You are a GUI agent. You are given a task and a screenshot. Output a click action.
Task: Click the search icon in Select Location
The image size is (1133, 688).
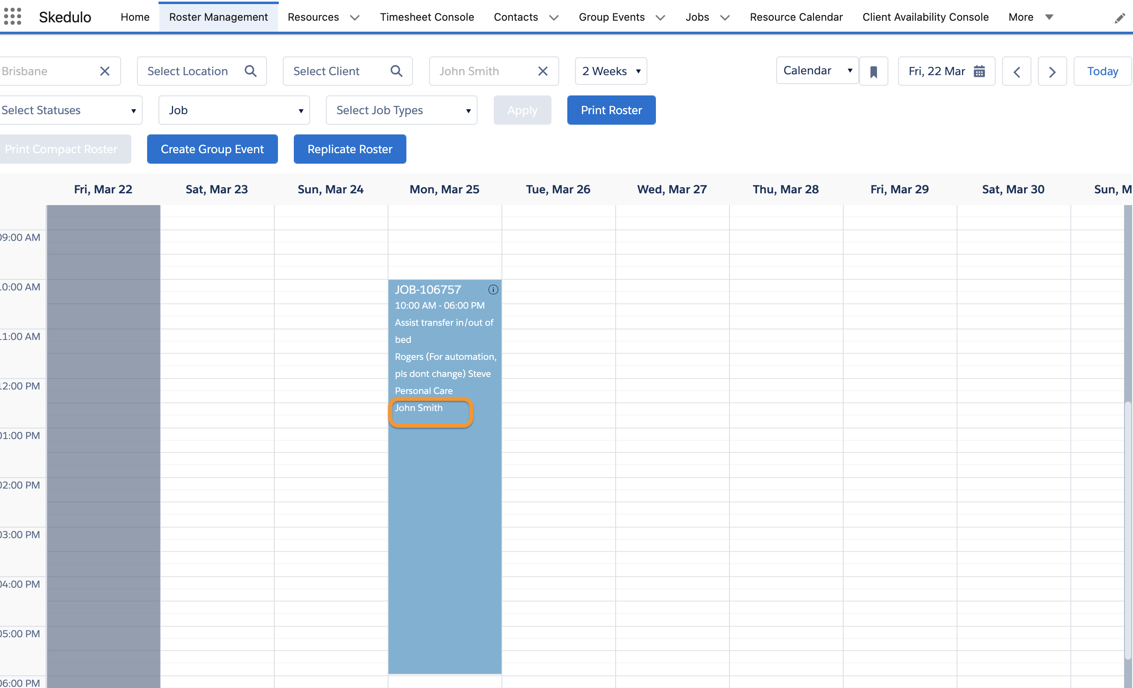coord(251,71)
